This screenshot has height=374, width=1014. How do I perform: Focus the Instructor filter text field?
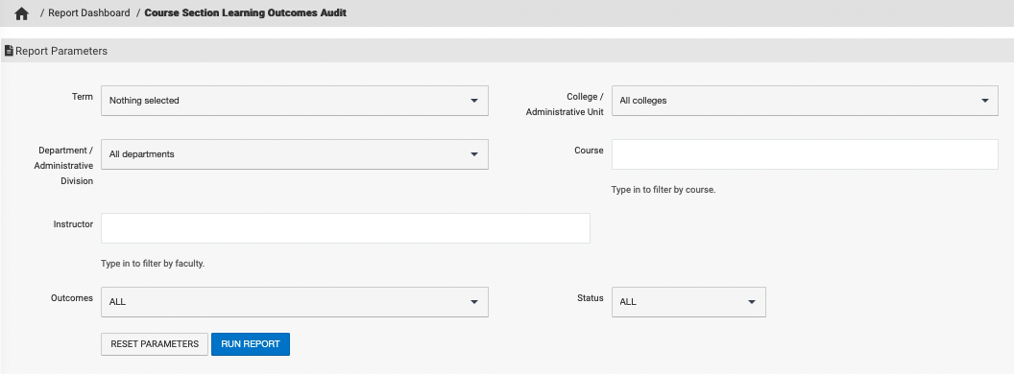[346, 228]
